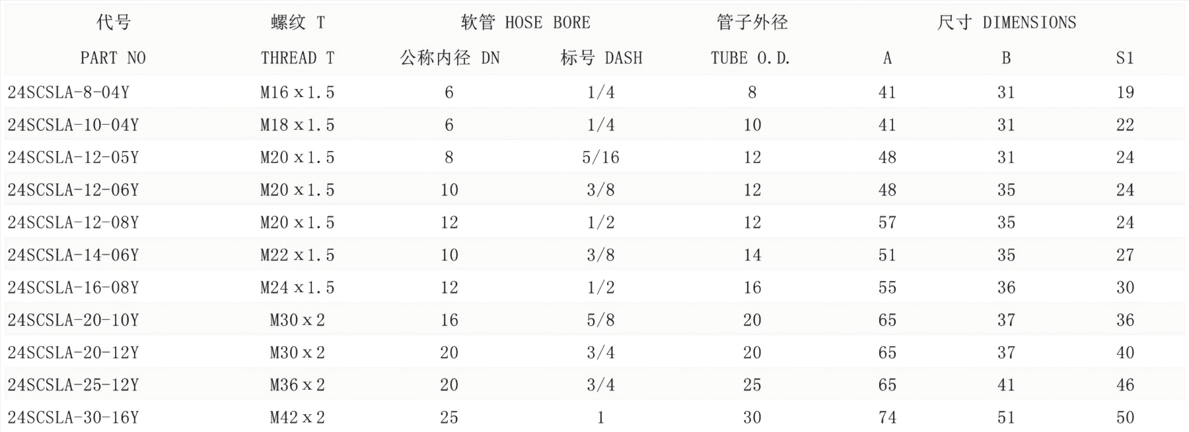
Task: Select the 24SCSLA-12-06Y row label
Action: (73, 190)
